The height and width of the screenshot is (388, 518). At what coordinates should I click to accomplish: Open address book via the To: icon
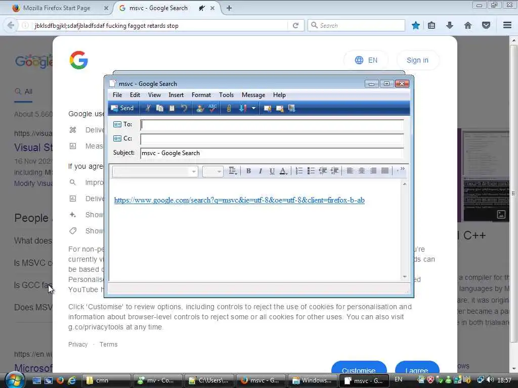(x=117, y=124)
